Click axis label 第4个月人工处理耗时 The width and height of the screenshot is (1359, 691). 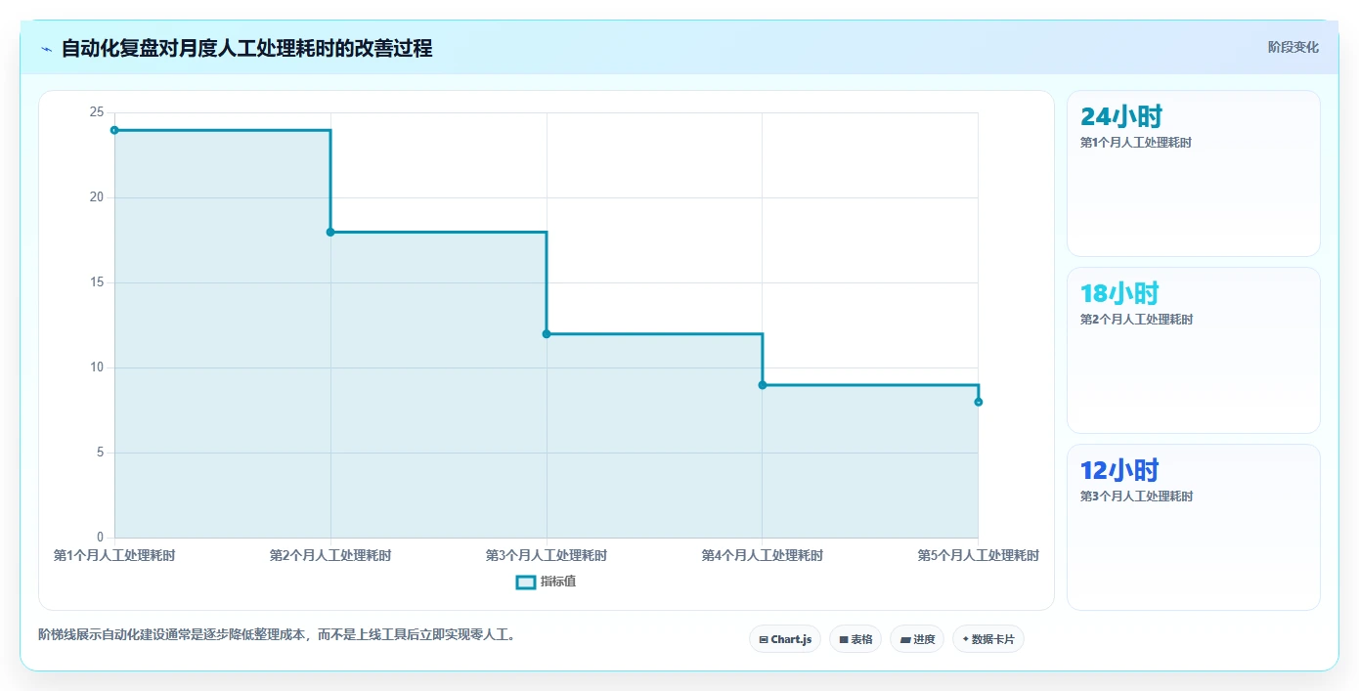(x=763, y=556)
